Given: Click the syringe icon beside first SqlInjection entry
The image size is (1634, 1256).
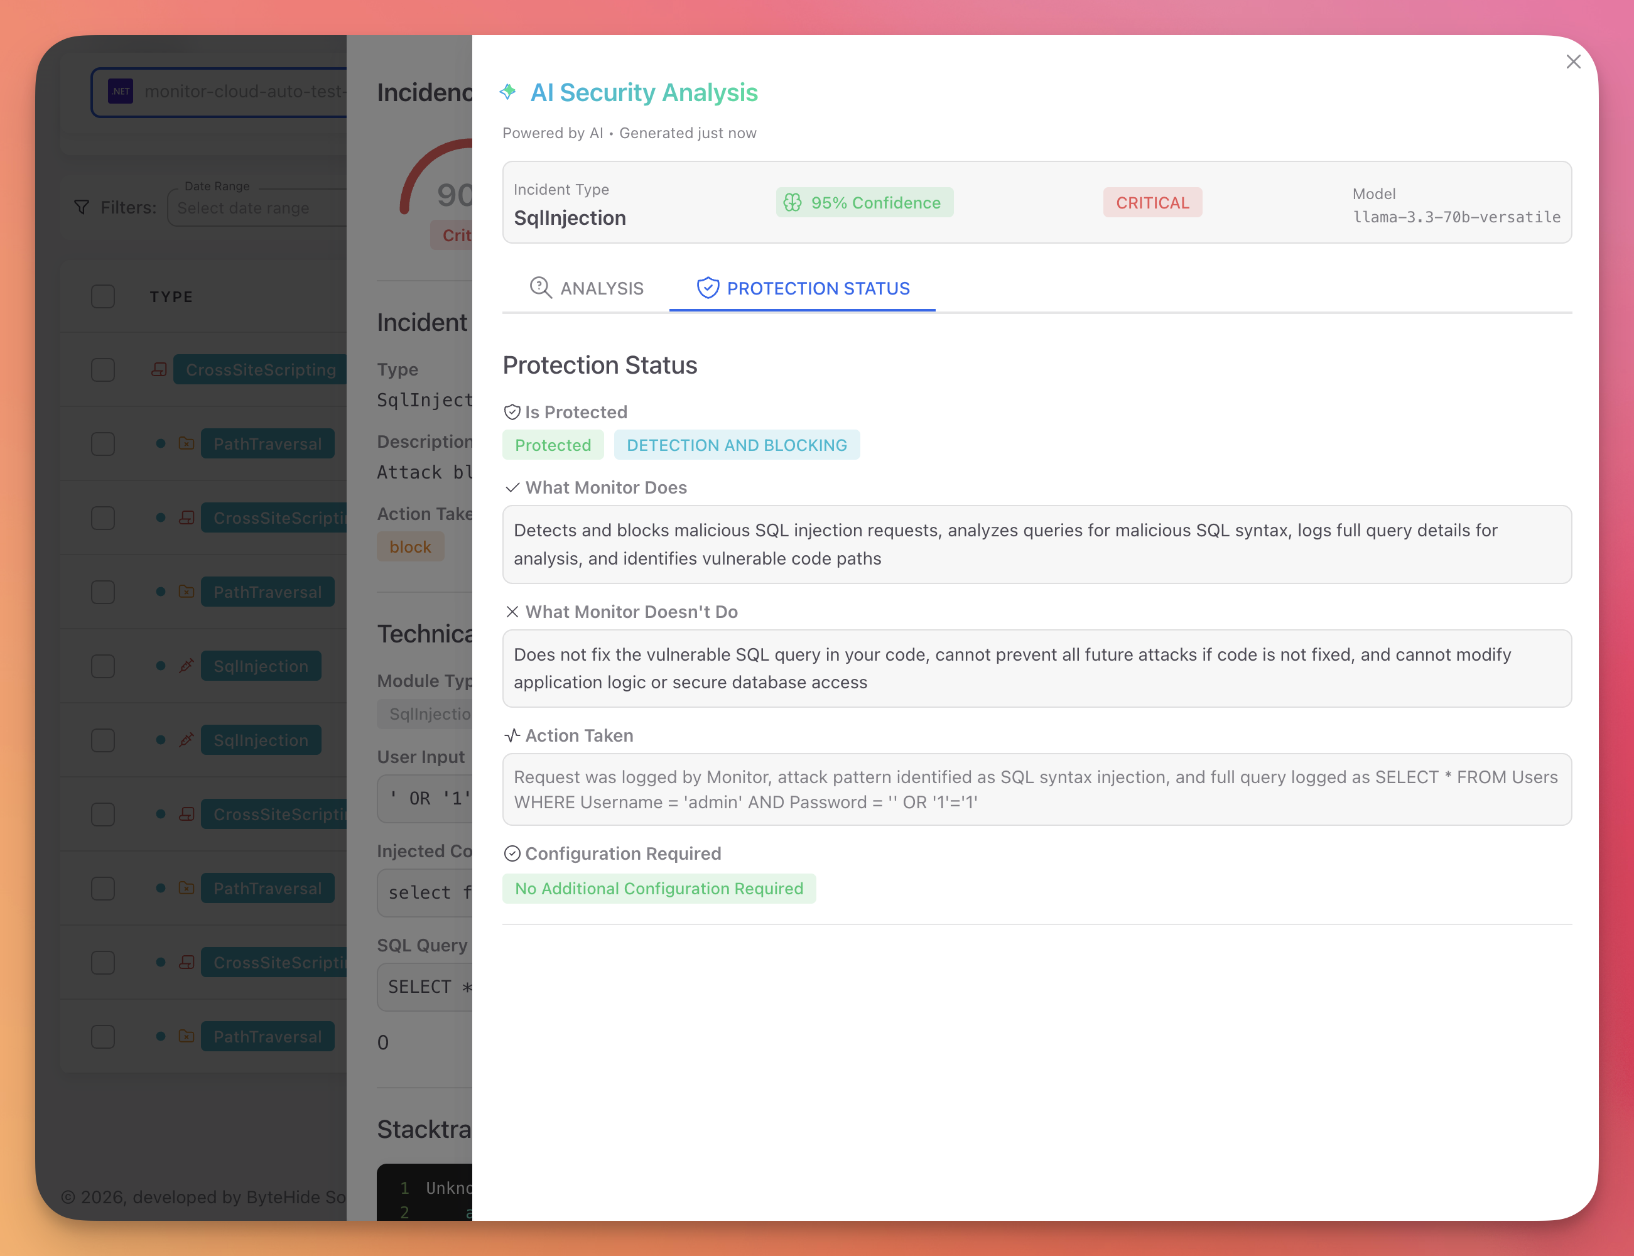Looking at the screenshot, I should [187, 666].
